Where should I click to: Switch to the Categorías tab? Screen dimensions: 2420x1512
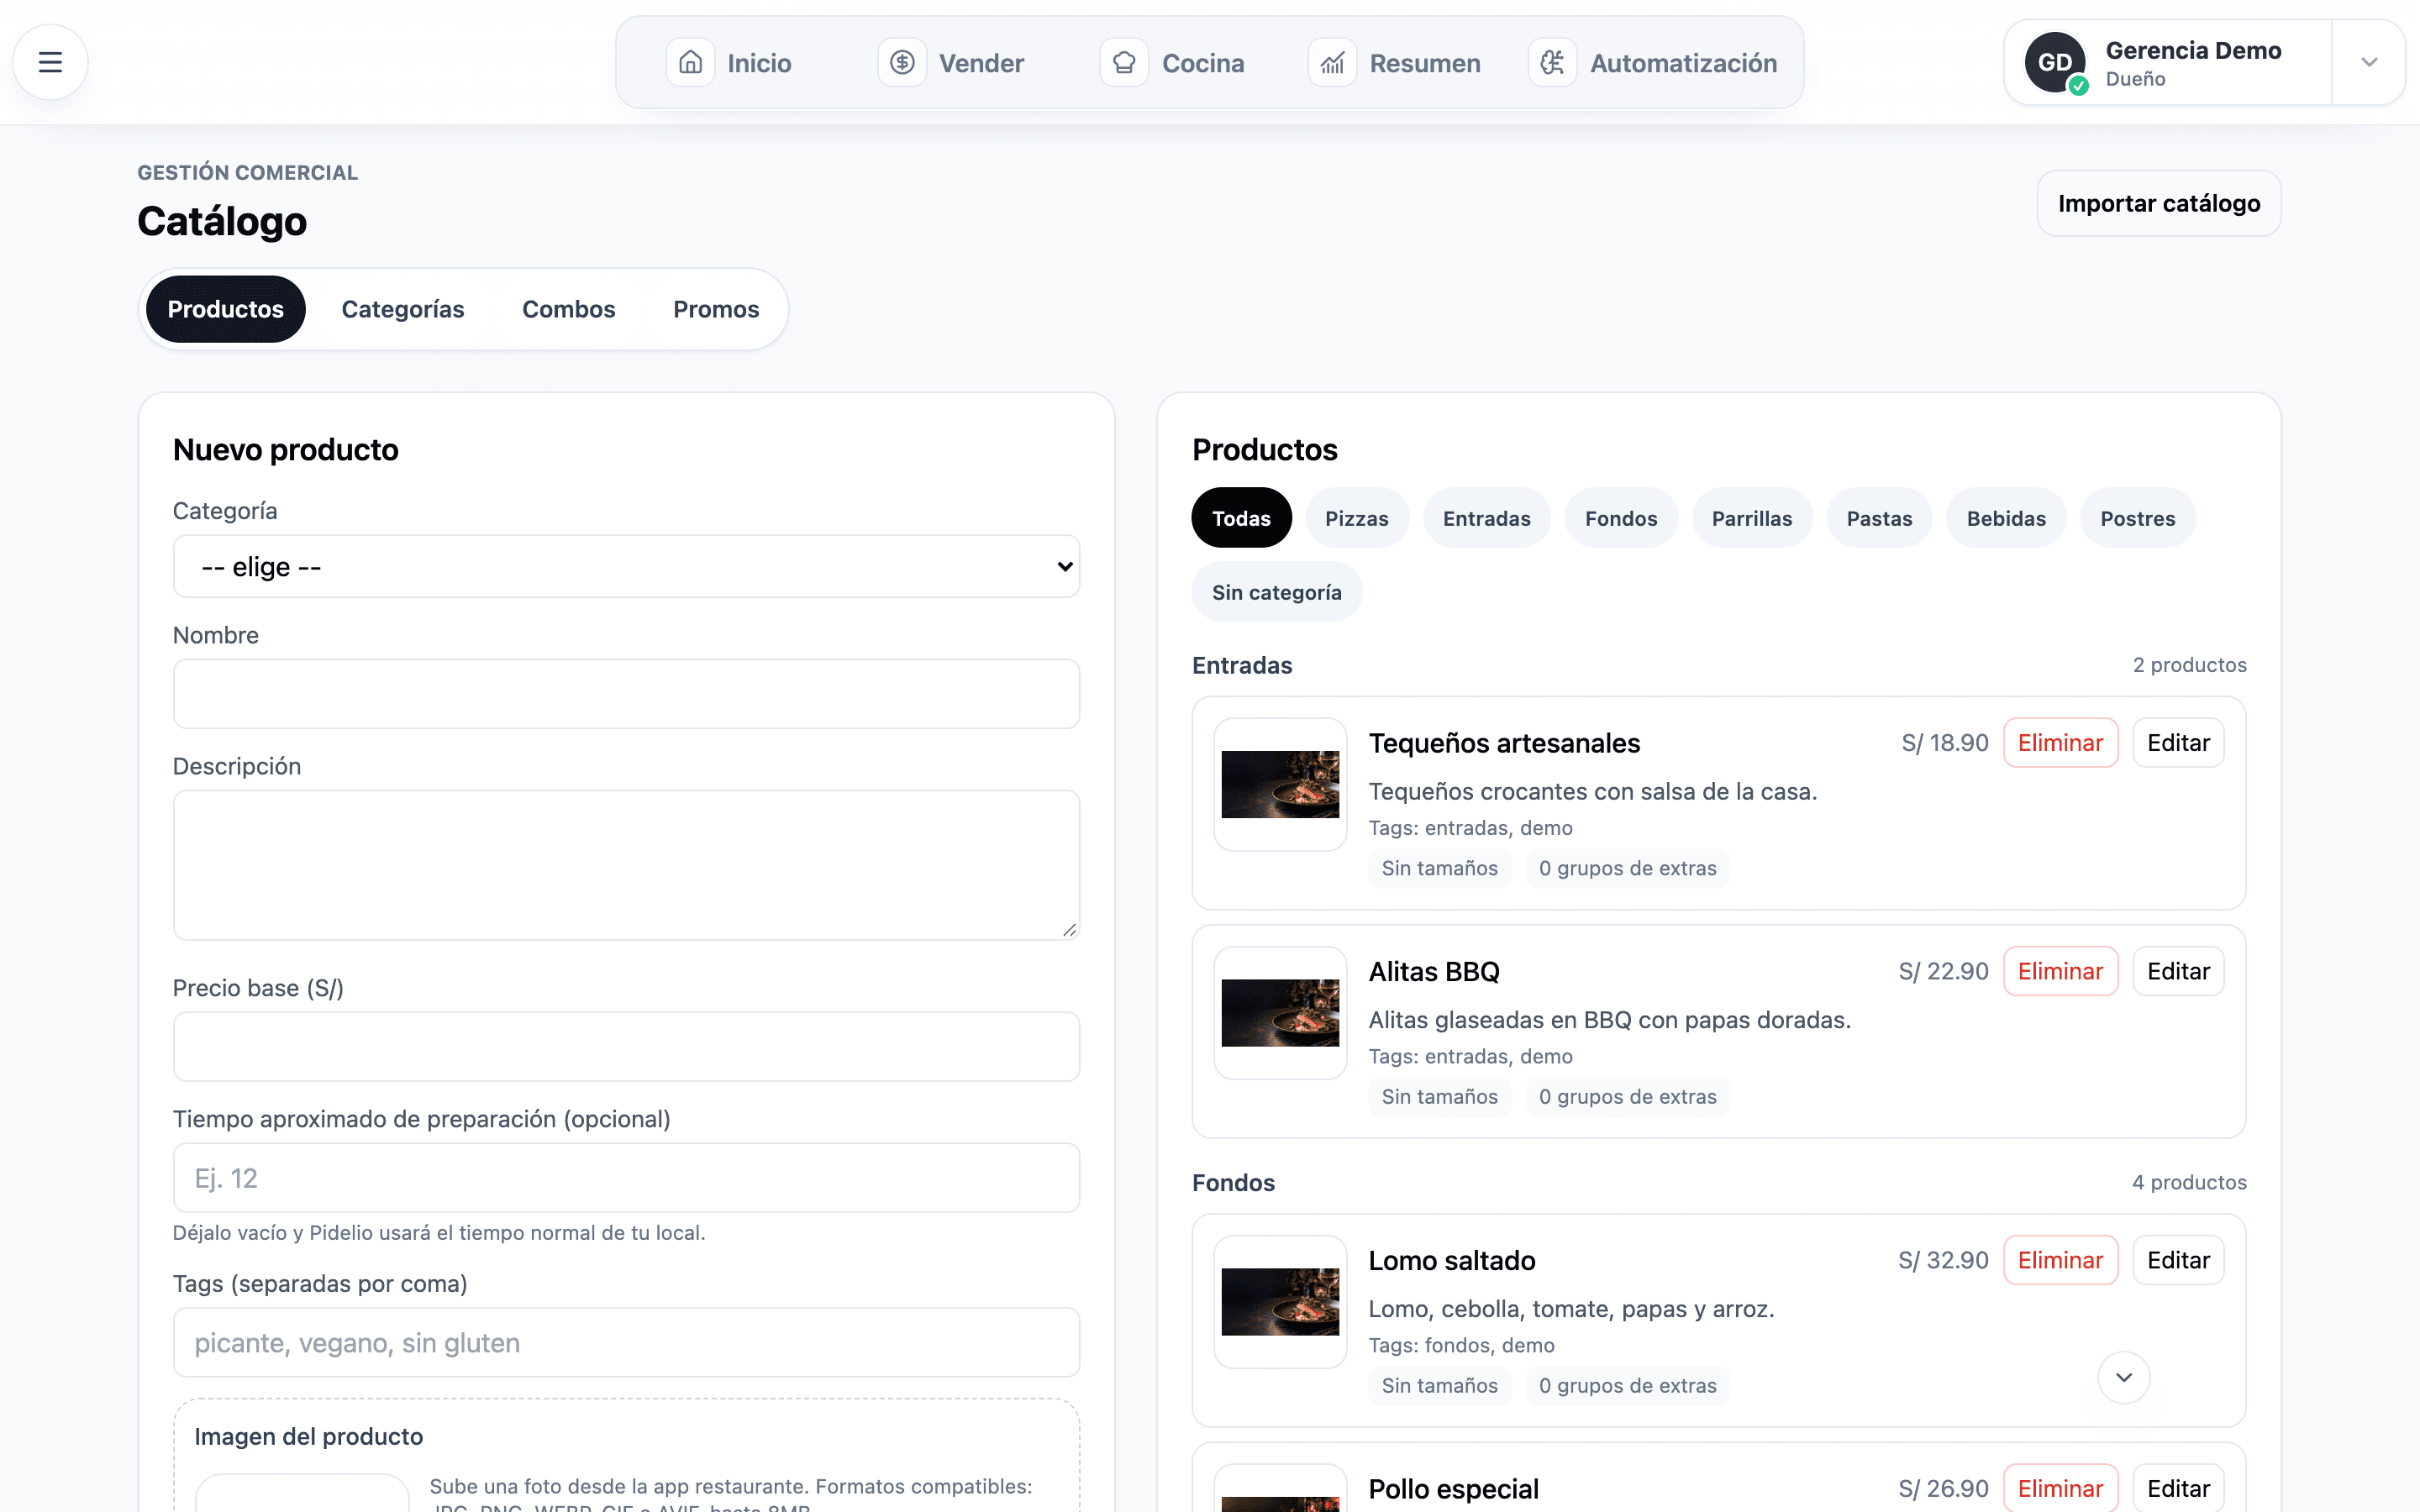402,309
